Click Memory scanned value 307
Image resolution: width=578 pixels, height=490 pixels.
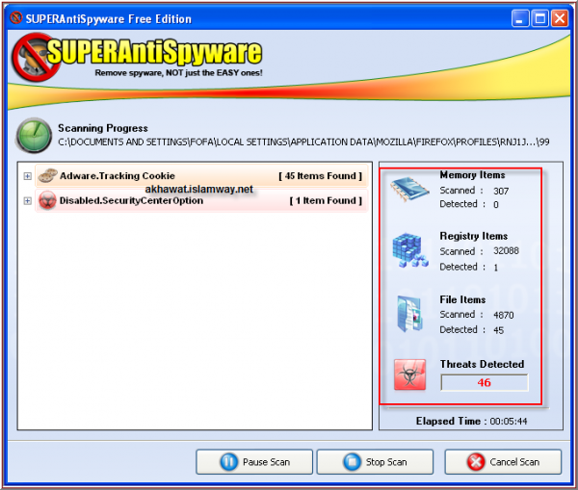coord(501,191)
